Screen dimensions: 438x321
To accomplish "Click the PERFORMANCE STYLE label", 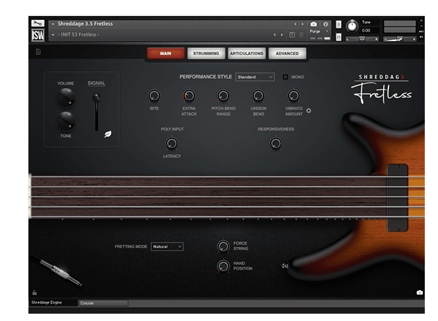I will 205,77.
